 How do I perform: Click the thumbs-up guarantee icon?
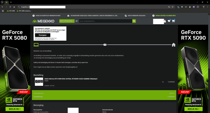68,16
